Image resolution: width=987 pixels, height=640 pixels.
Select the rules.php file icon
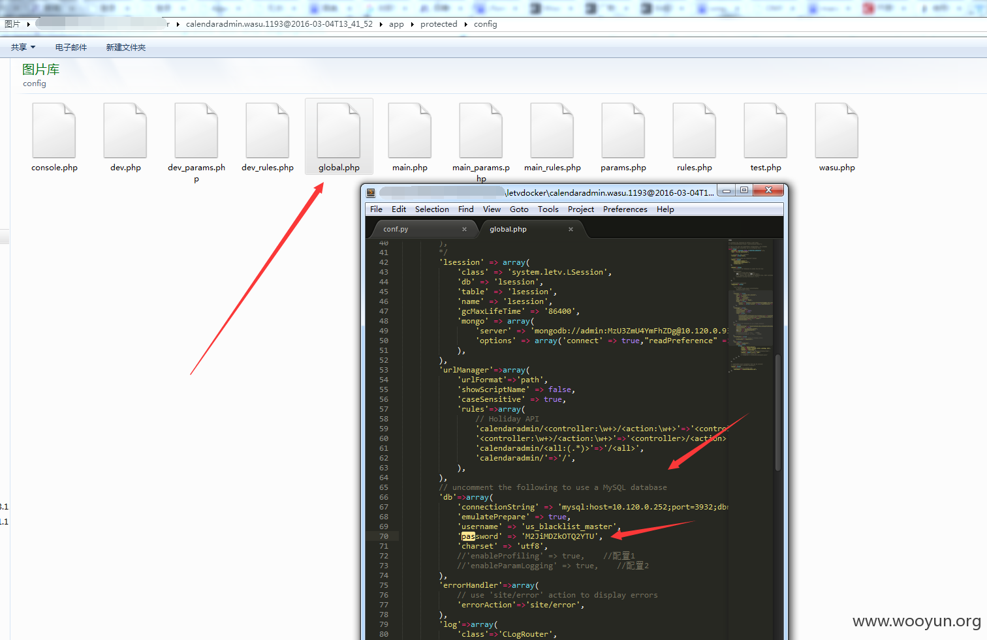click(x=695, y=130)
